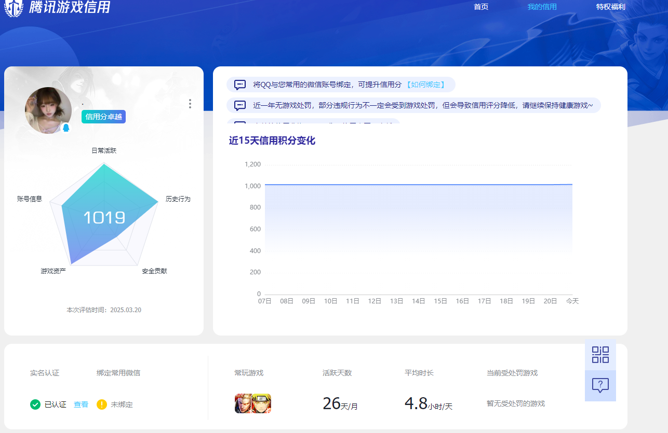Click the 13日 date label on the chart
Viewport: 668px width, 433px height.
point(397,301)
